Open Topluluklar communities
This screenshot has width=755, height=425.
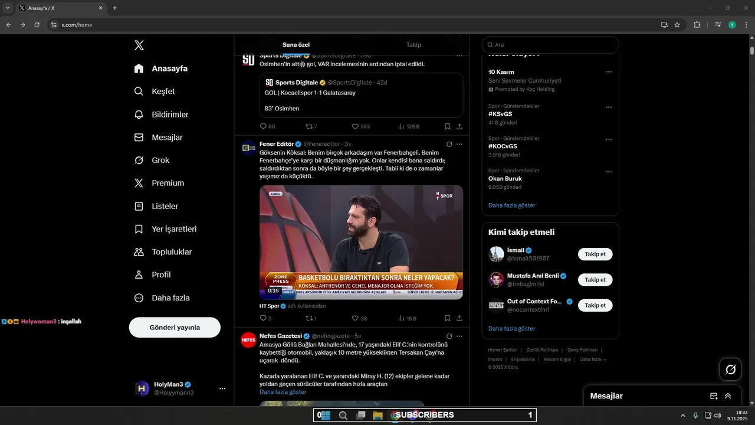[163, 252]
